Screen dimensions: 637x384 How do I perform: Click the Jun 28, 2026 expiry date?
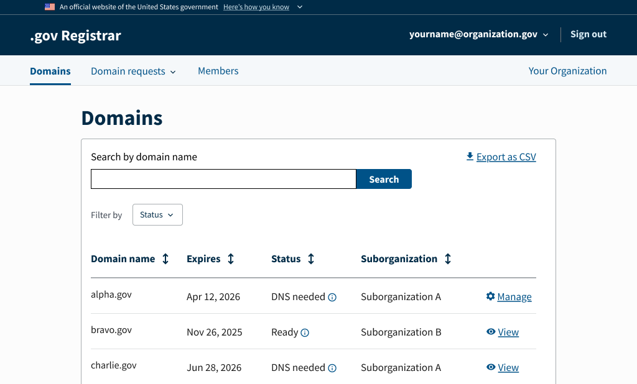tap(214, 368)
